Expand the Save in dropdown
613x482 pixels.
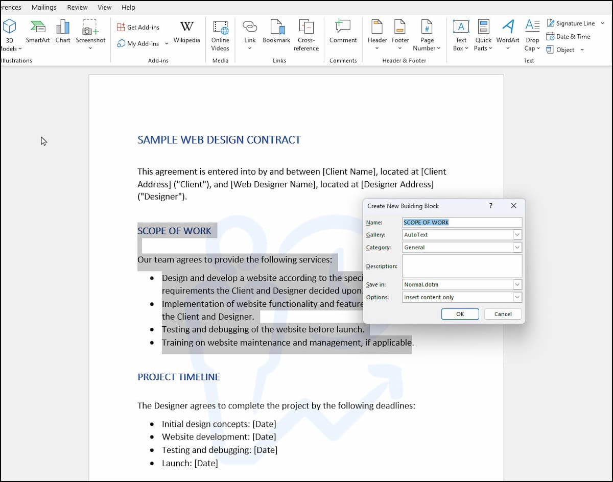point(517,284)
